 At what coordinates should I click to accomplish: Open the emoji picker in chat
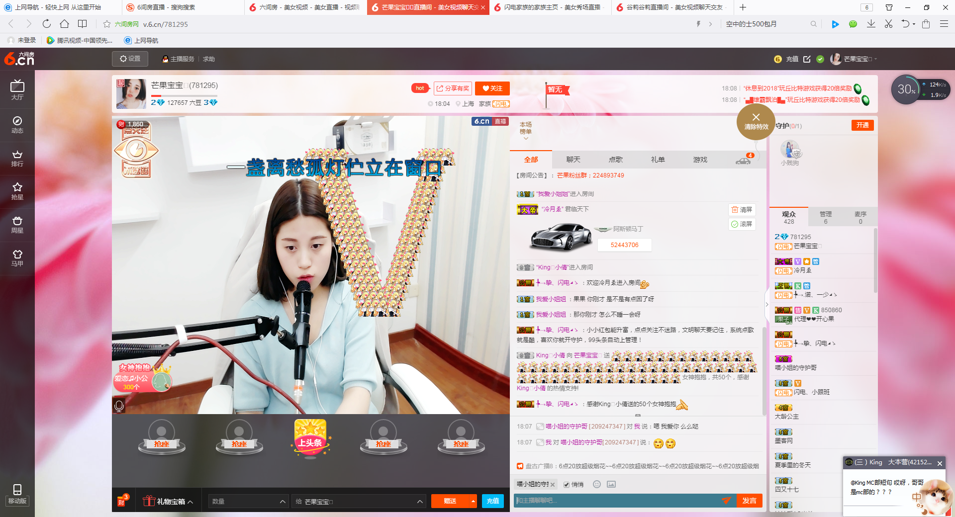pos(597,484)
